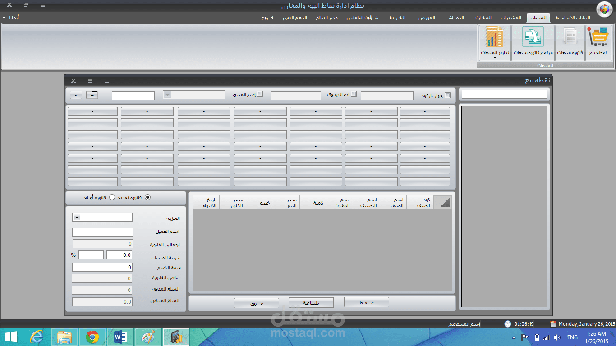Switch to the شؤون العاملين tab
The image size is (616, 346).
tap(363, 18)
